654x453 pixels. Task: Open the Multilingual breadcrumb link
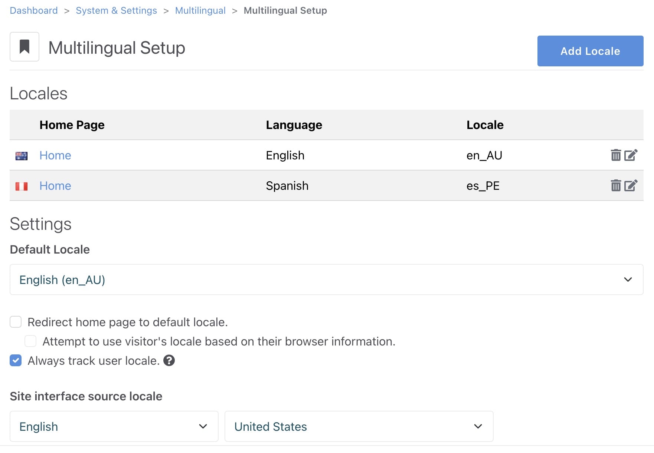[x=200, y=10]
